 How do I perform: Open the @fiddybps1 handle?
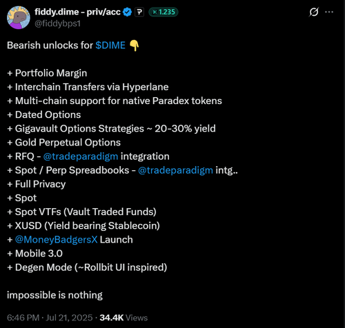pos(57,23)
